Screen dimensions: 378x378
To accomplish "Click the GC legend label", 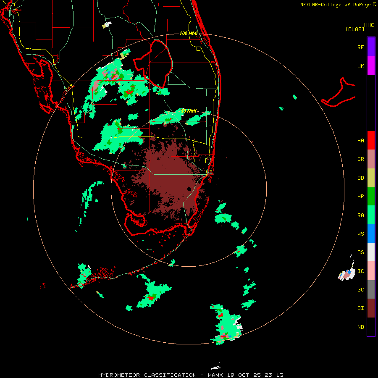I will click(x=361, y=290).
